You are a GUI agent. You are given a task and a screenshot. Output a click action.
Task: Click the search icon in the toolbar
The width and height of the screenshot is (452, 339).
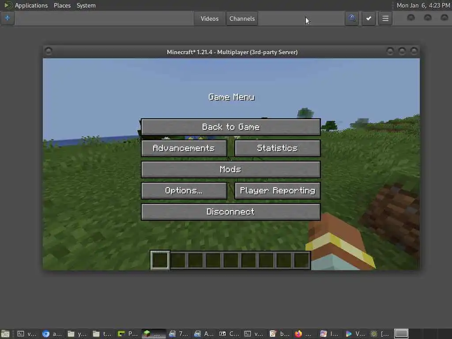(352, 19)
